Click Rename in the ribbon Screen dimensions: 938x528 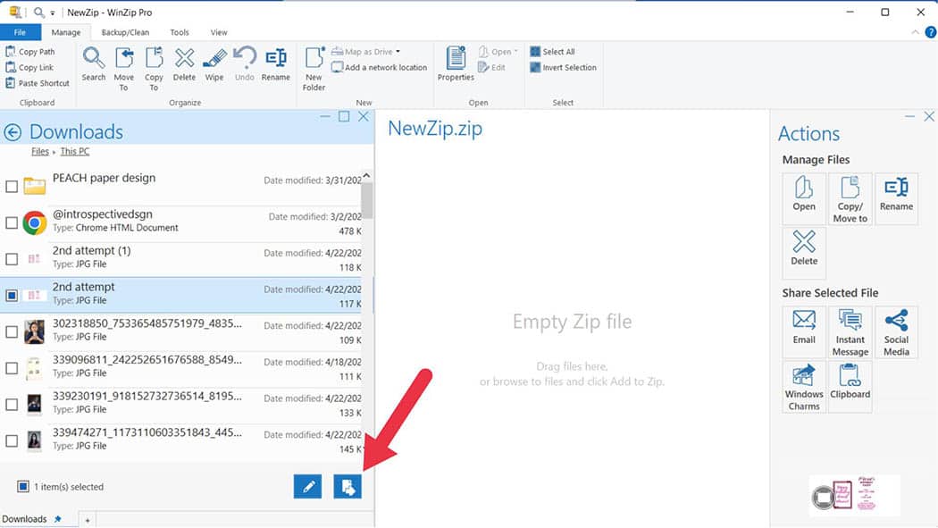tap(276, 64)
